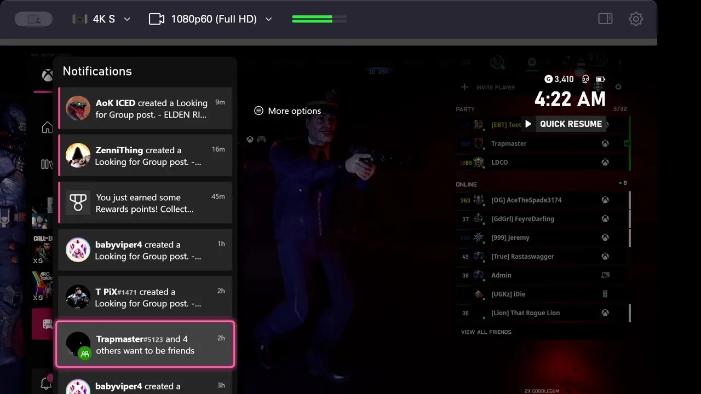Image resolution: width=701 pixels, height=394 pixels.
Task: Toggle the side panel icon in top bar
Action: [605, 19]
